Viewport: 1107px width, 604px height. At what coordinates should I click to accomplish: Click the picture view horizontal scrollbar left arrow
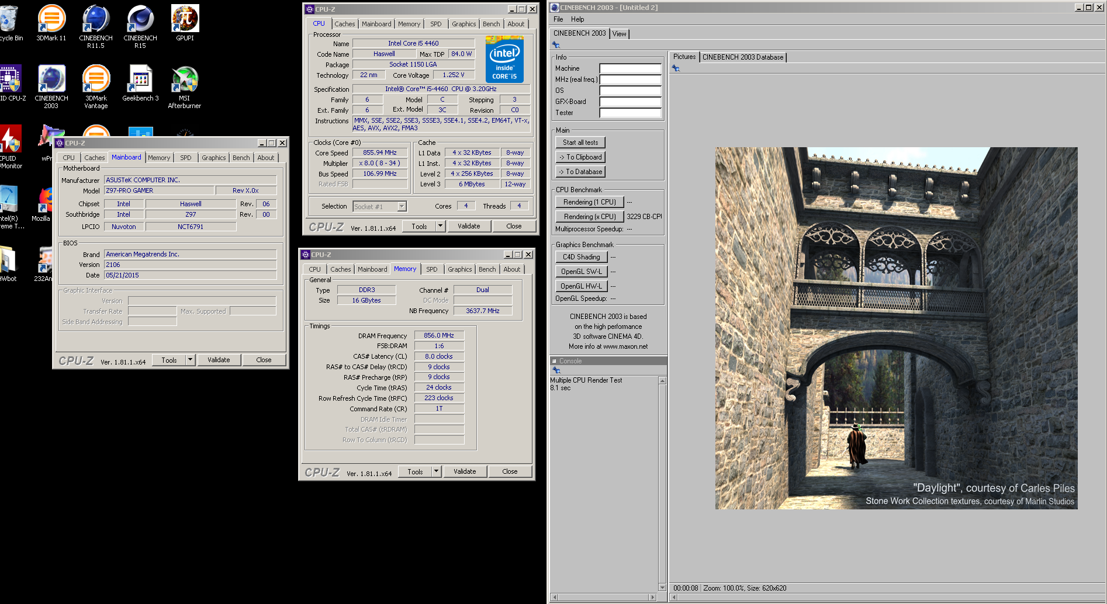674,597
